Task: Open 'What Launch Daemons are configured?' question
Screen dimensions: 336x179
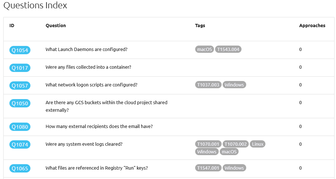Action: tap(86, 49)
